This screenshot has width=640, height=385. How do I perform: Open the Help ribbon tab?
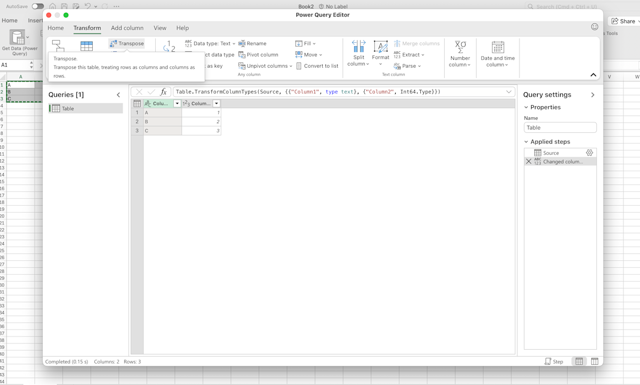[182, 28]
